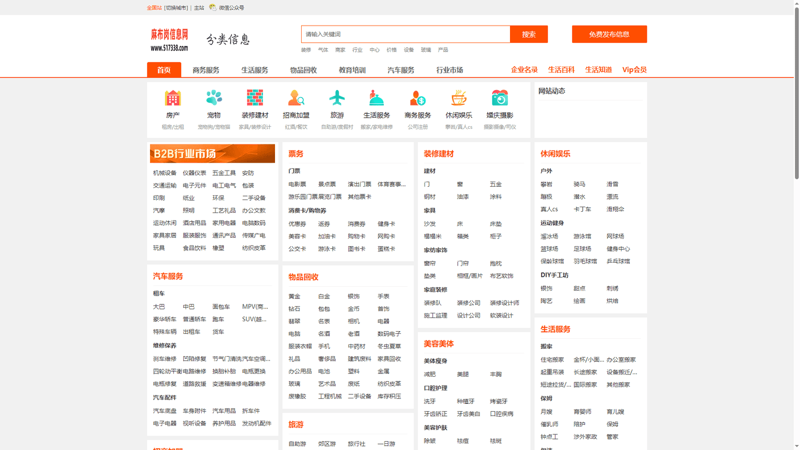
Task: Open the 生活服务 navigation tab
Action: pos(254,70)
